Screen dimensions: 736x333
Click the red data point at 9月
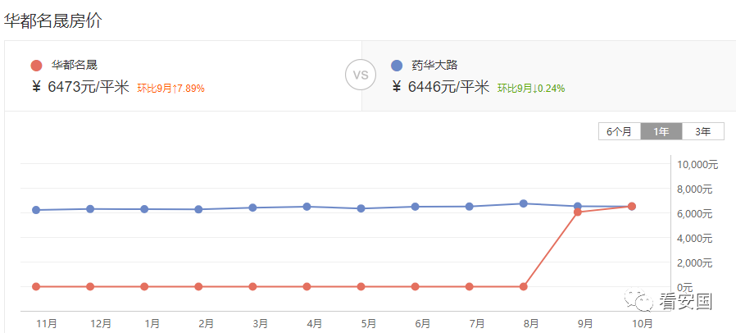578,212
